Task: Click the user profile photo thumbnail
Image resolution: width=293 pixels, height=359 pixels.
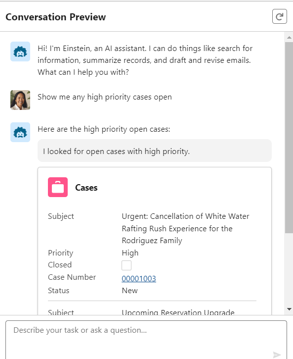Action: (x=20, y=100)
